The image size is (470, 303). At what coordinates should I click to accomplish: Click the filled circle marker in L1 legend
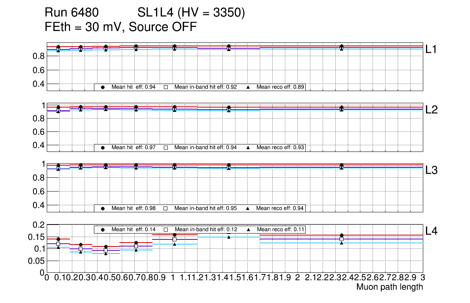coord(103,87)
